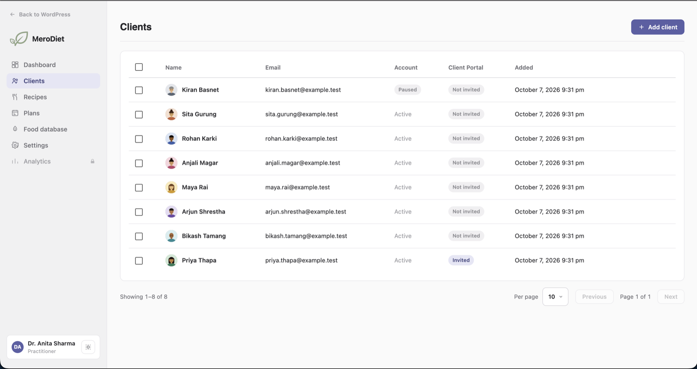The width and height of the screenshot is (697, 369).
Task: Click the Paused badge for Kiran Basnet
Action: [x=407, y=90]
